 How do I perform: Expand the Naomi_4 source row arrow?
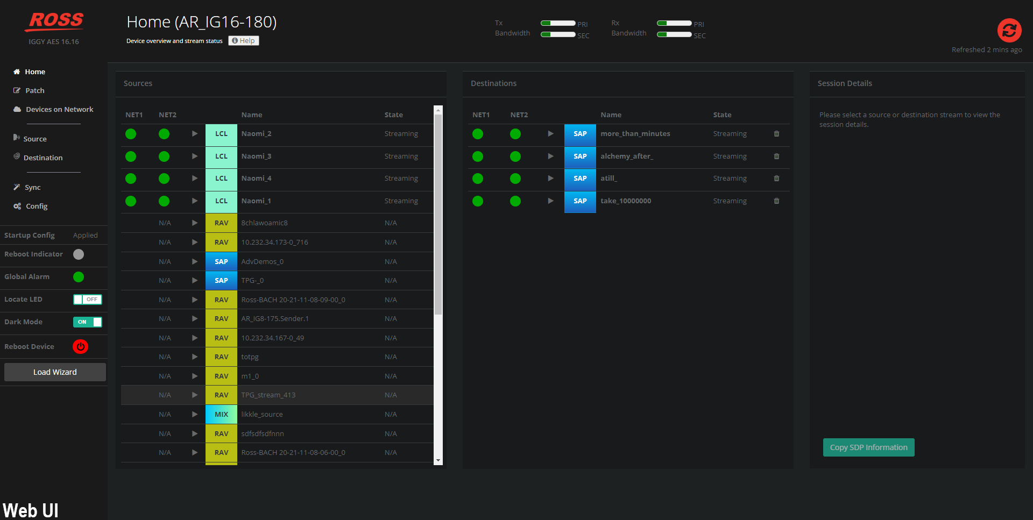[195, 179]
